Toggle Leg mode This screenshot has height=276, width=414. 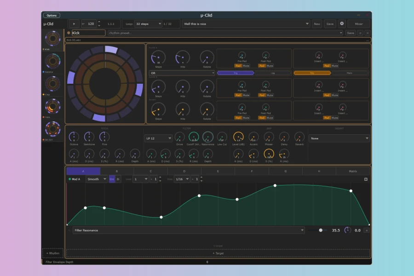click(x=273, y=73)
